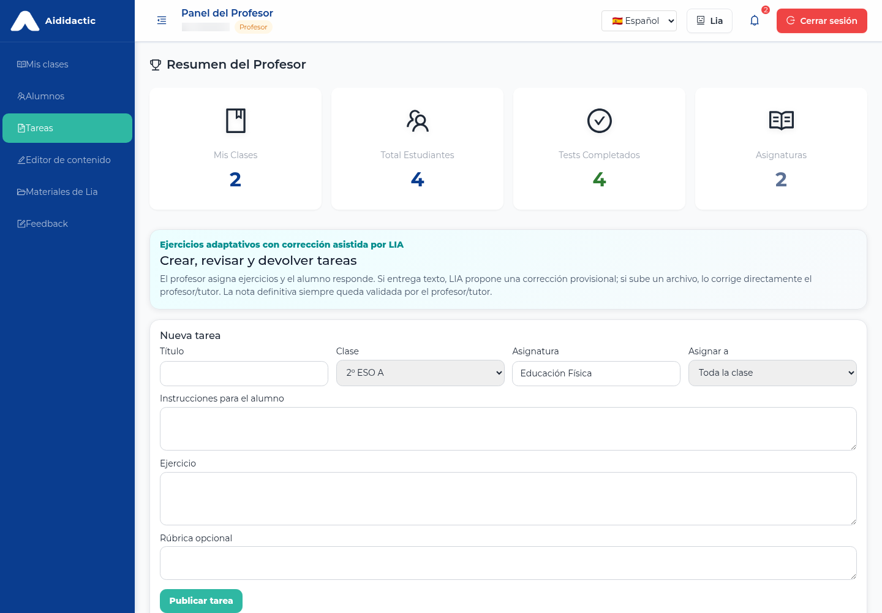Image resolution: width=882 pixels, height=613 pixels.
Task: Click the trophy icon beside Resumen del Profesor
Action: (x=156, y=64)
